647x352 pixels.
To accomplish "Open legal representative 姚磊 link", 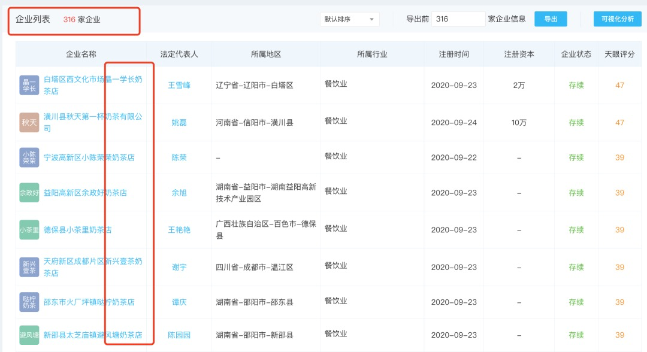I will [179, 122].
